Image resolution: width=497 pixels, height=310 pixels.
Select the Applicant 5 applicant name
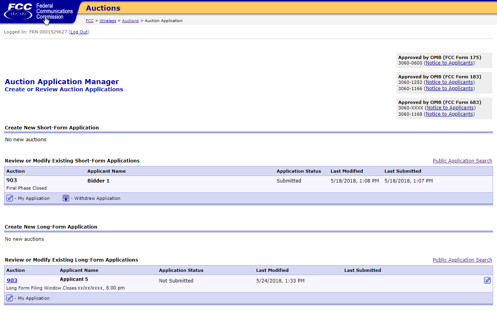74,280
